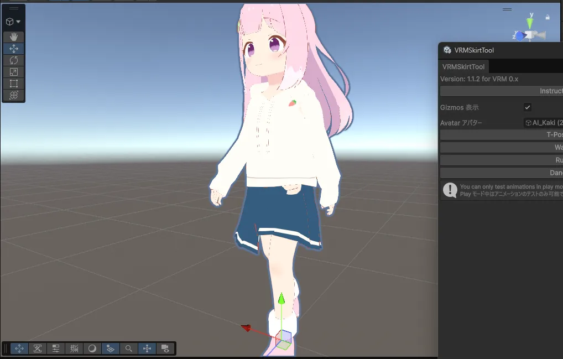The image size is (563, 359).
Task: Click the orientation gizmo overlay handle
Action: click(507, 9)
